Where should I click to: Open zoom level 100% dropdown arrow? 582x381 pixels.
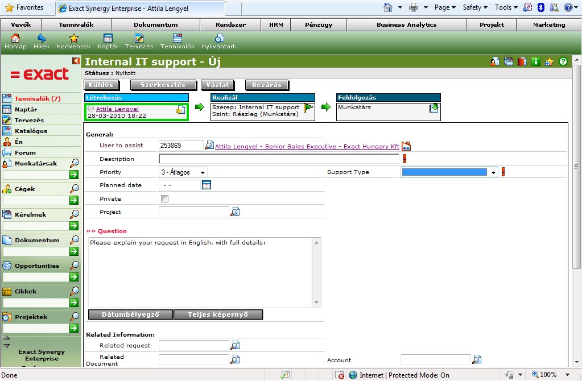pyautogui.click(x=567, y=375)
